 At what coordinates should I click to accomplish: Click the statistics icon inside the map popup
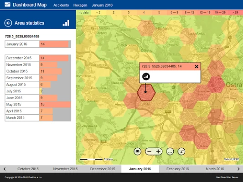[146, 76]
